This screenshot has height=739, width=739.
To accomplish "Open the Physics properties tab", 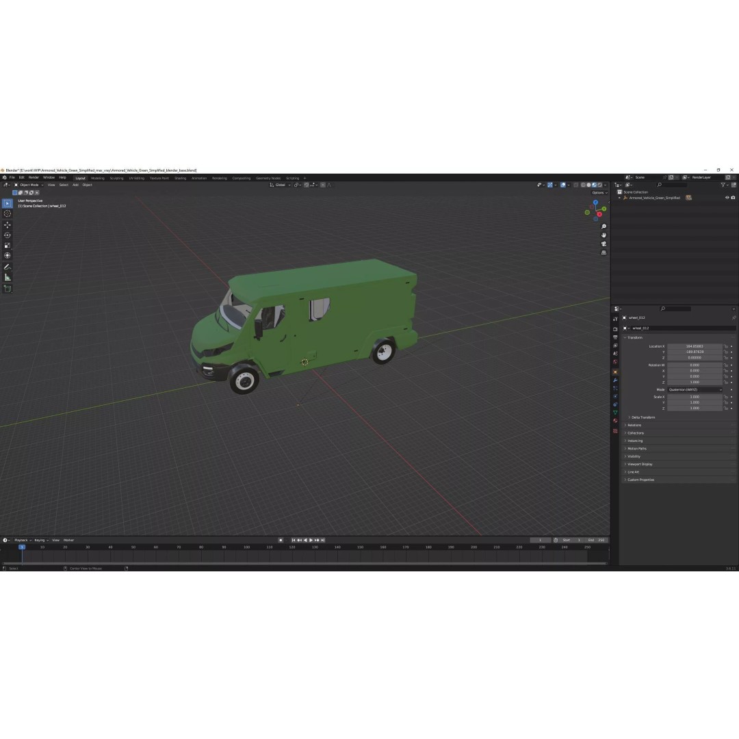I will (x=615, y=396).
